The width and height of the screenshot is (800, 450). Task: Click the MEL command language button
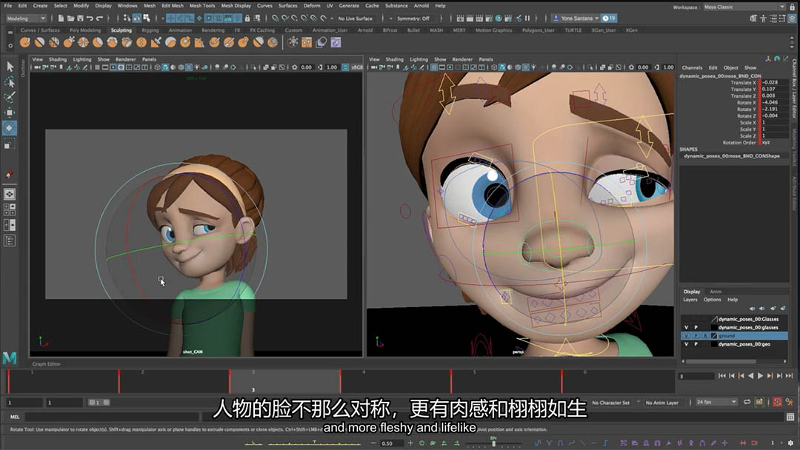point(15,417)
